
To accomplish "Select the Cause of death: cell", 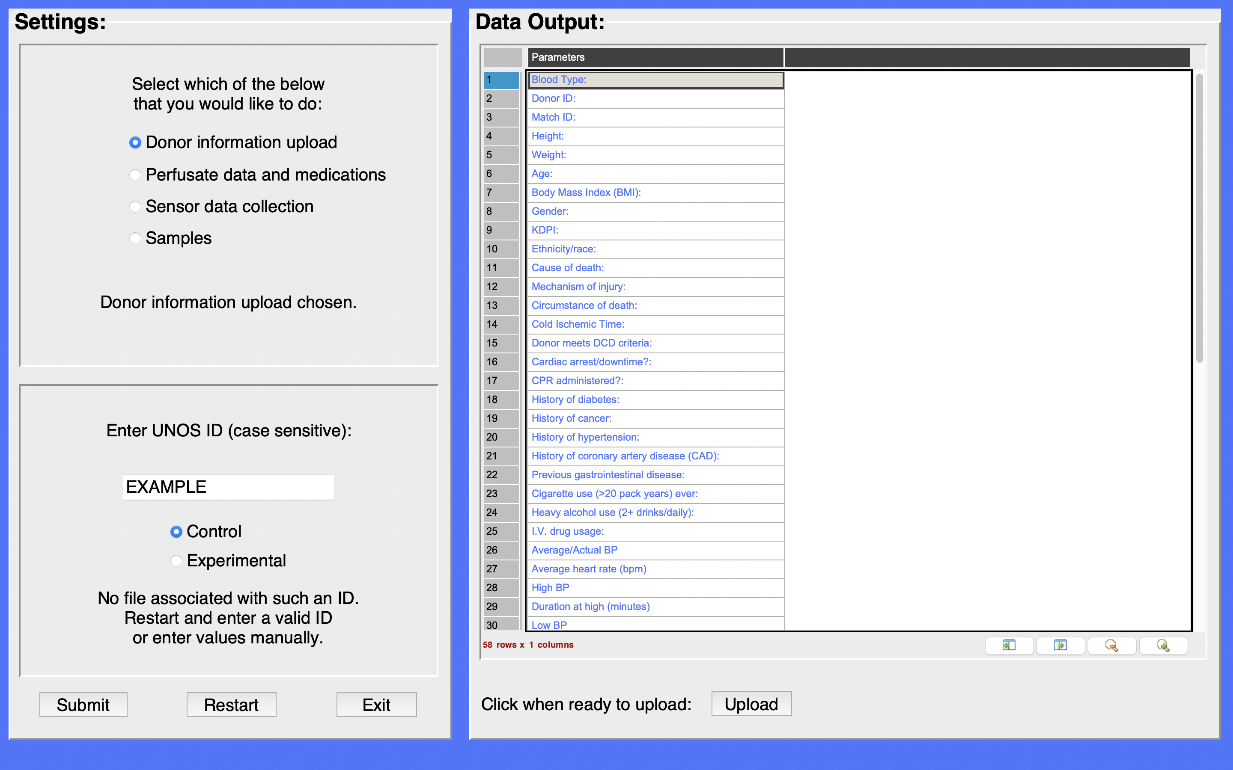I will click(x=656, y=268).
